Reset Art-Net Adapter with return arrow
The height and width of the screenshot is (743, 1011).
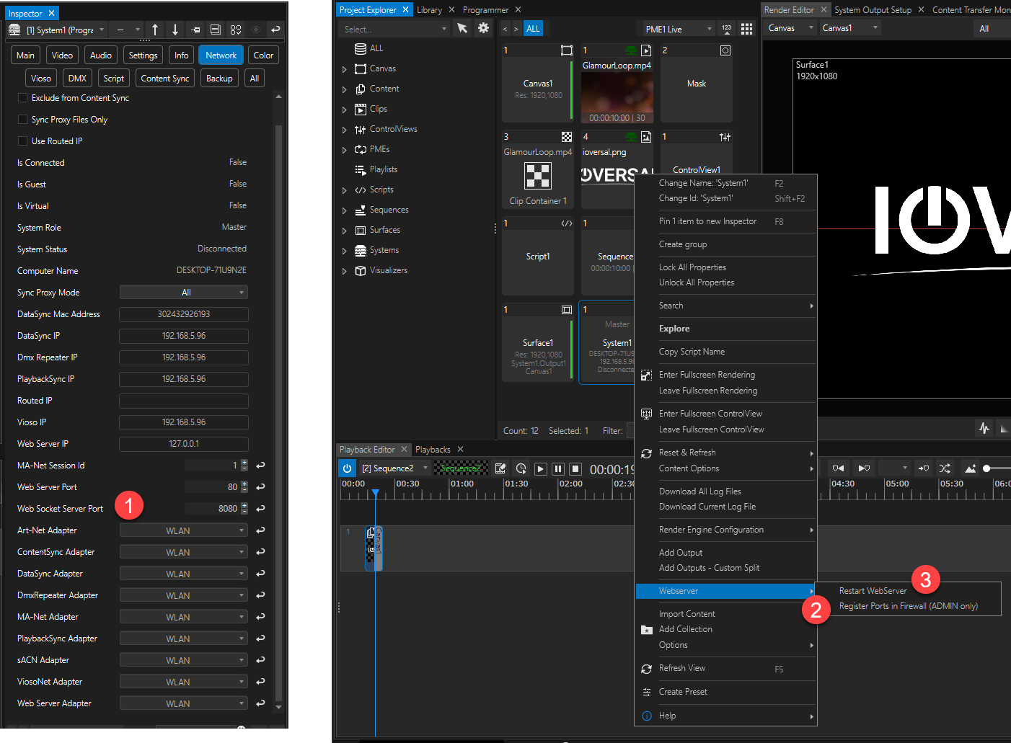click(x=260, y=530)
